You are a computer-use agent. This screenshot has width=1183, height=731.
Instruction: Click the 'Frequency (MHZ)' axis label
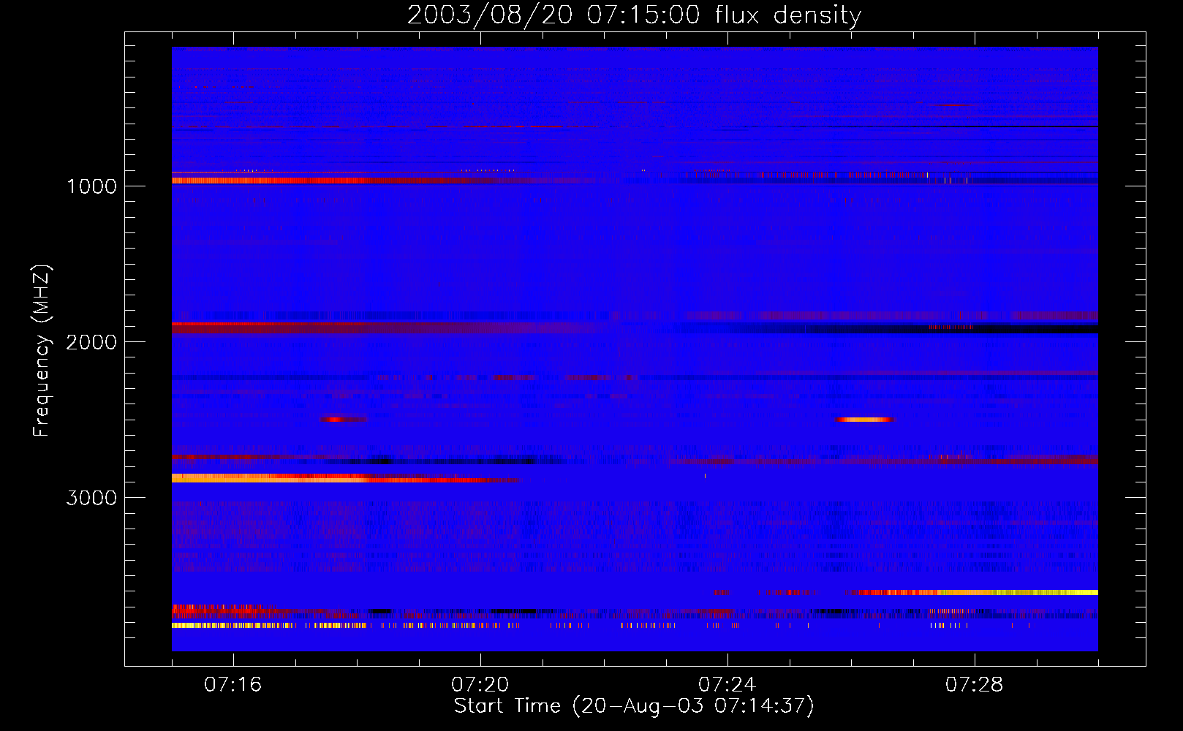42,351
